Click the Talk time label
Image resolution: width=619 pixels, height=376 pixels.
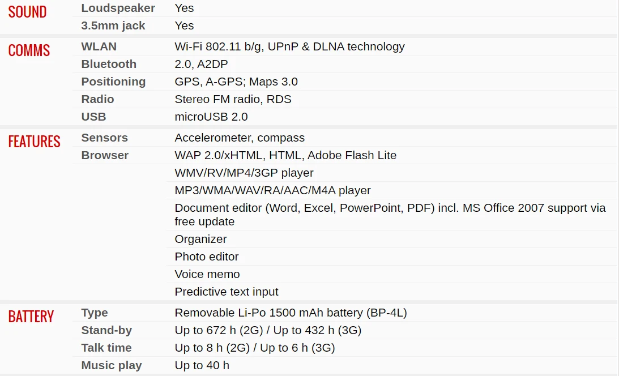click(x=106, y=348)
